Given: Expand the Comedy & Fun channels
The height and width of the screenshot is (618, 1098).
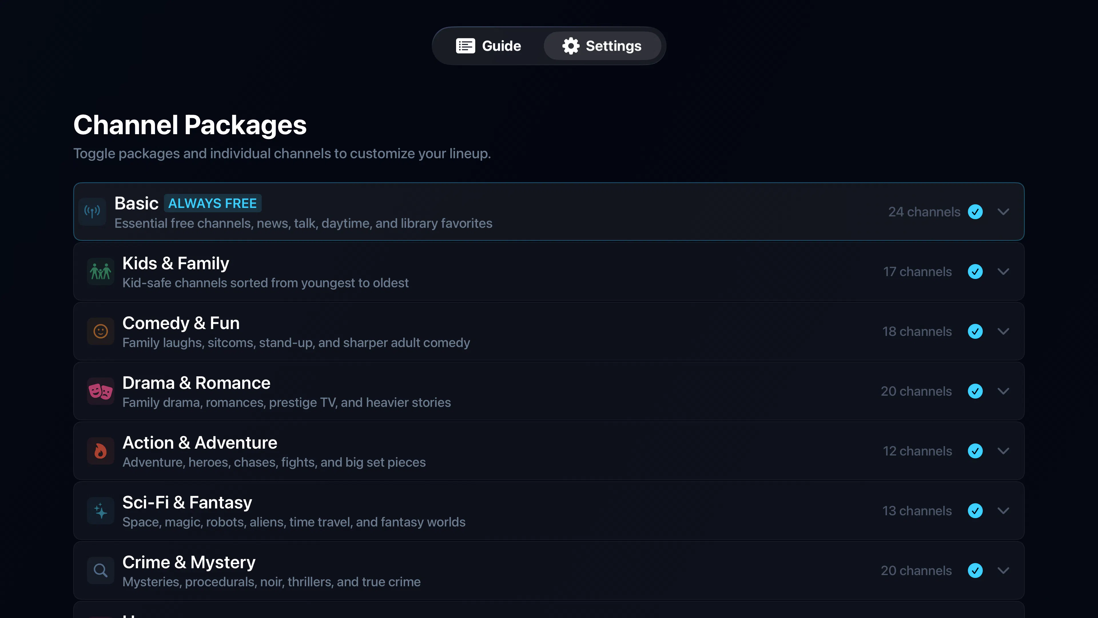Looking at the screenshot, I should [1003, 331].
